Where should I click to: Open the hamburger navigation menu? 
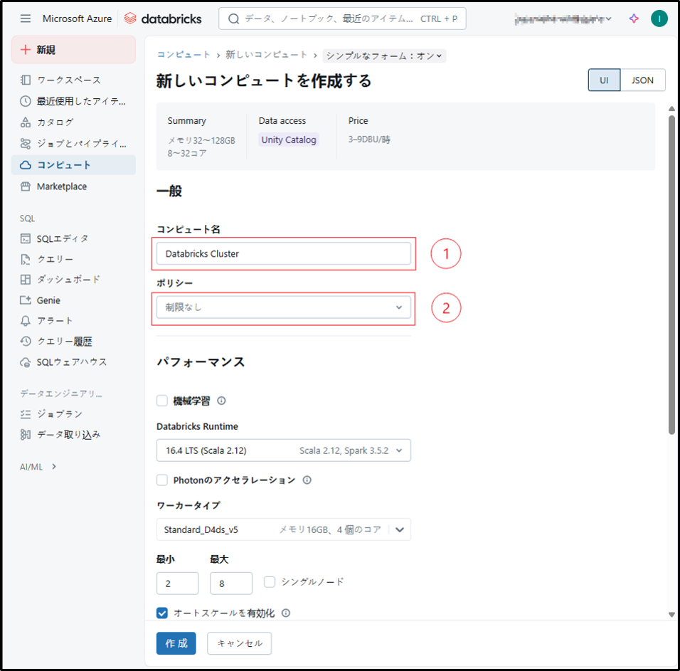pos(26,19)
